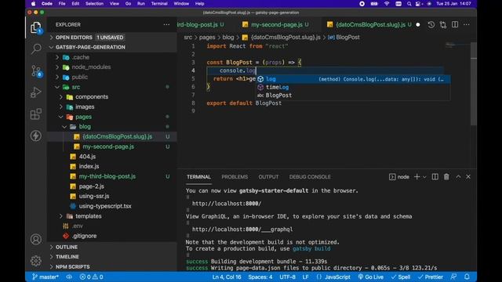502x282 pixels.
Task: Open macOS Spotlight search icon
Action: [409, 4]
